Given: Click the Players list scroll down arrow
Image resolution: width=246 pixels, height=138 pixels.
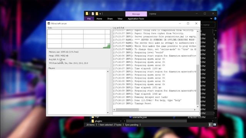Looking at the screenshot, I should coord(108,112).
